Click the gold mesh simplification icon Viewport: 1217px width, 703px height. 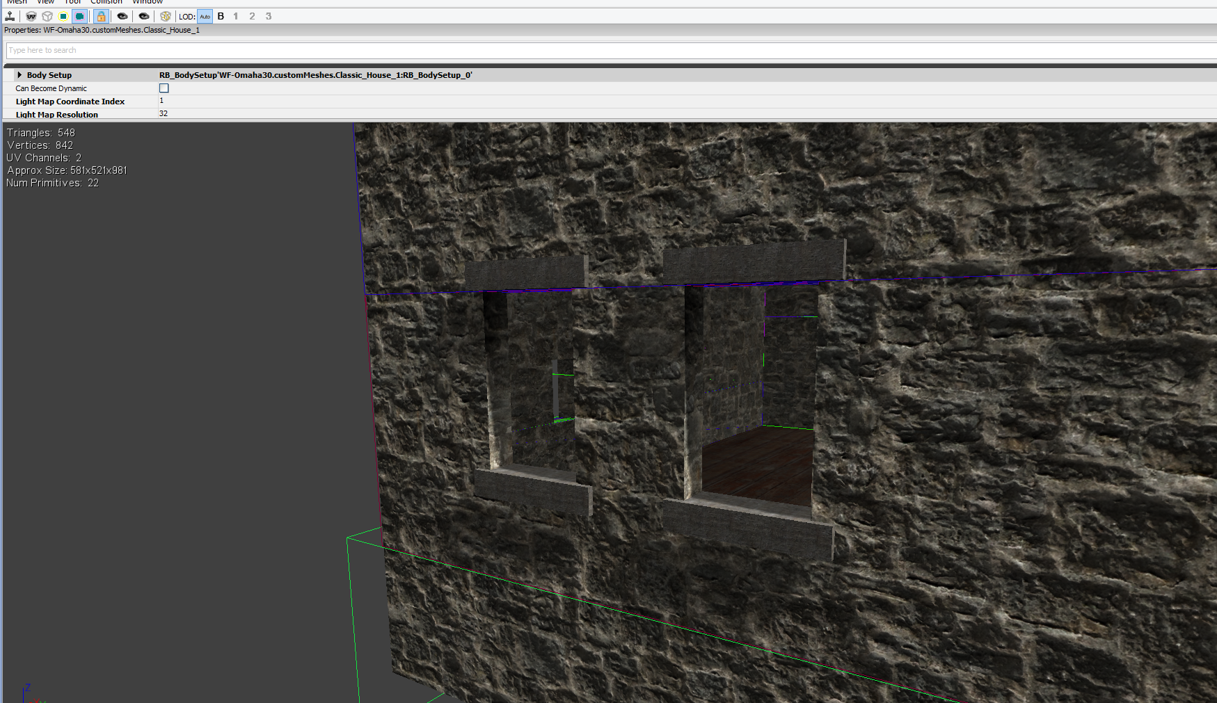coord(166,16)
